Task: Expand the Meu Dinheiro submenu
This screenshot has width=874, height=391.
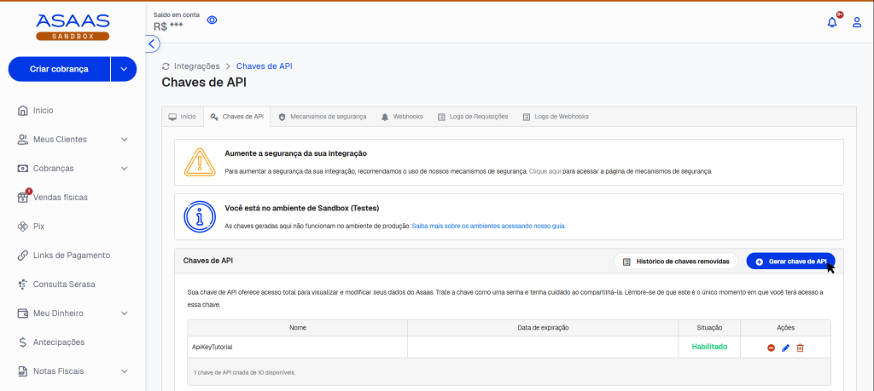Action: (x=125, y=313)
